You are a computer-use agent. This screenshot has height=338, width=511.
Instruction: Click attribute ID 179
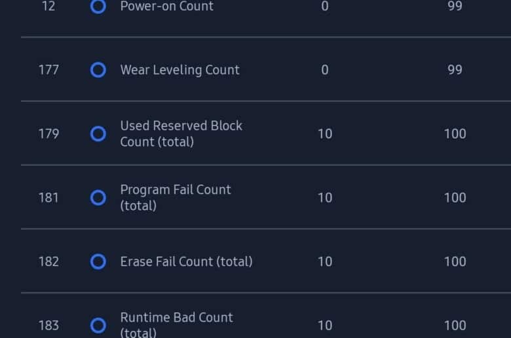click(48, 134)
